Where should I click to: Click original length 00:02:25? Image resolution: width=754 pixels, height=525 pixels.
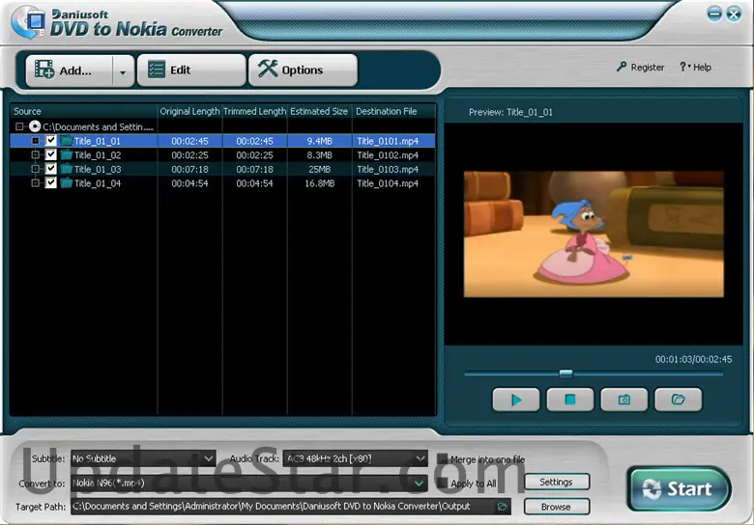[x=189, y=155]
